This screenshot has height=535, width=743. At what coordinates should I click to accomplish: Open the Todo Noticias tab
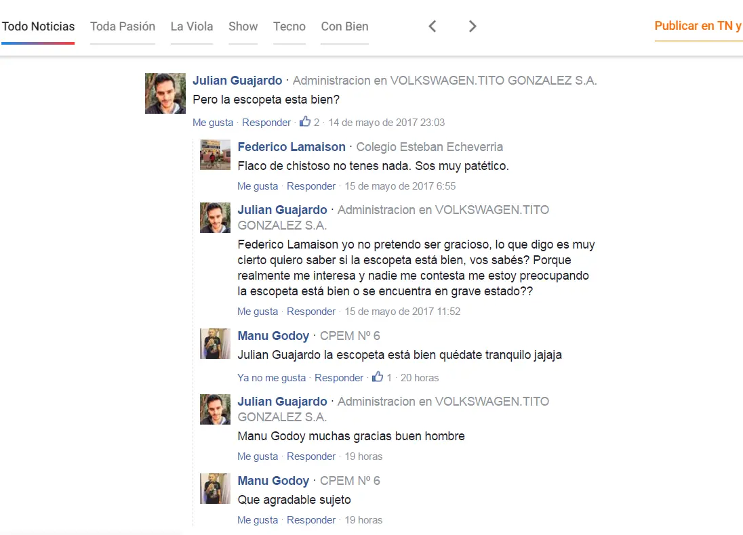coord(38,26)
